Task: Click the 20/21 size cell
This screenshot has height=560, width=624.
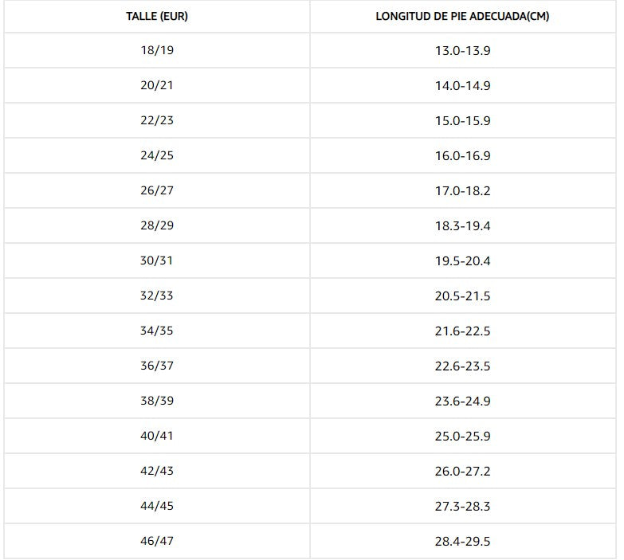Action: coord(157,85)
